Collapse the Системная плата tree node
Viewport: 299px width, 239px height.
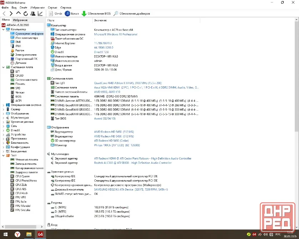(3, 67)
